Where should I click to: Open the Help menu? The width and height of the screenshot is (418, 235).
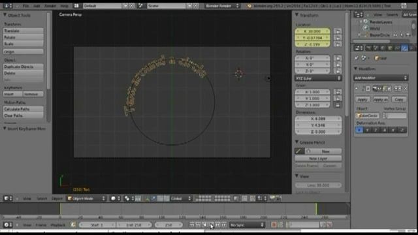(x=64, y=6)
